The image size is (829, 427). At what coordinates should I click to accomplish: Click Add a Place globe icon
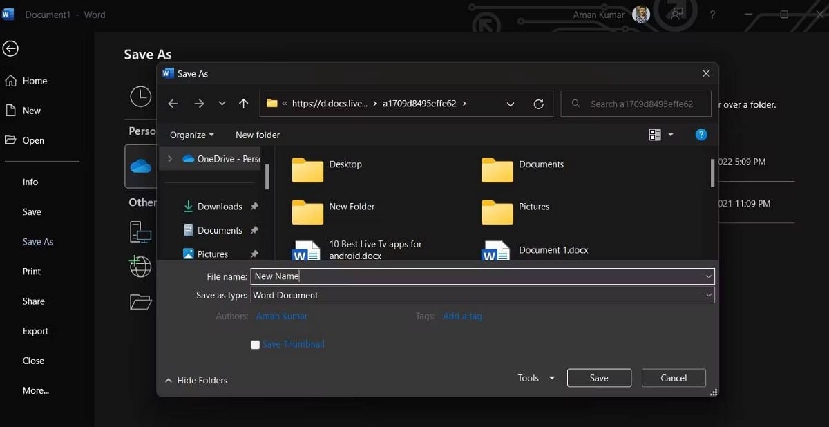(140, 267)
